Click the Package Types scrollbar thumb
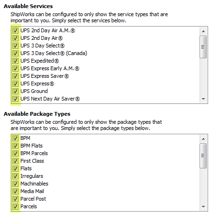This screenshot has width=210, height=213. click(x=203, y=156)
